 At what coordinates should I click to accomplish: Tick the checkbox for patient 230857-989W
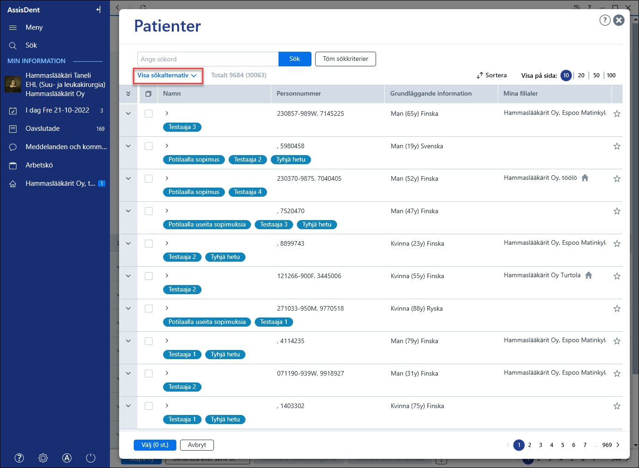[x=148, y=113]
